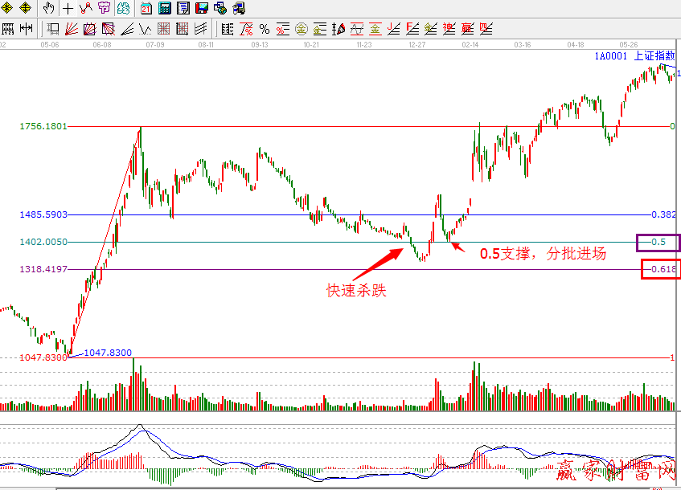Select the circled gold character tool

pos(302,29)
